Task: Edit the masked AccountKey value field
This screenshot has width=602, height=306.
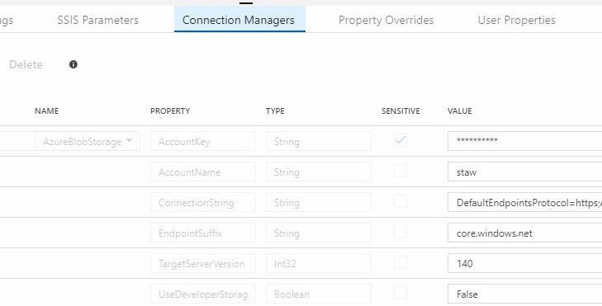Action: [x=525, y=141]
